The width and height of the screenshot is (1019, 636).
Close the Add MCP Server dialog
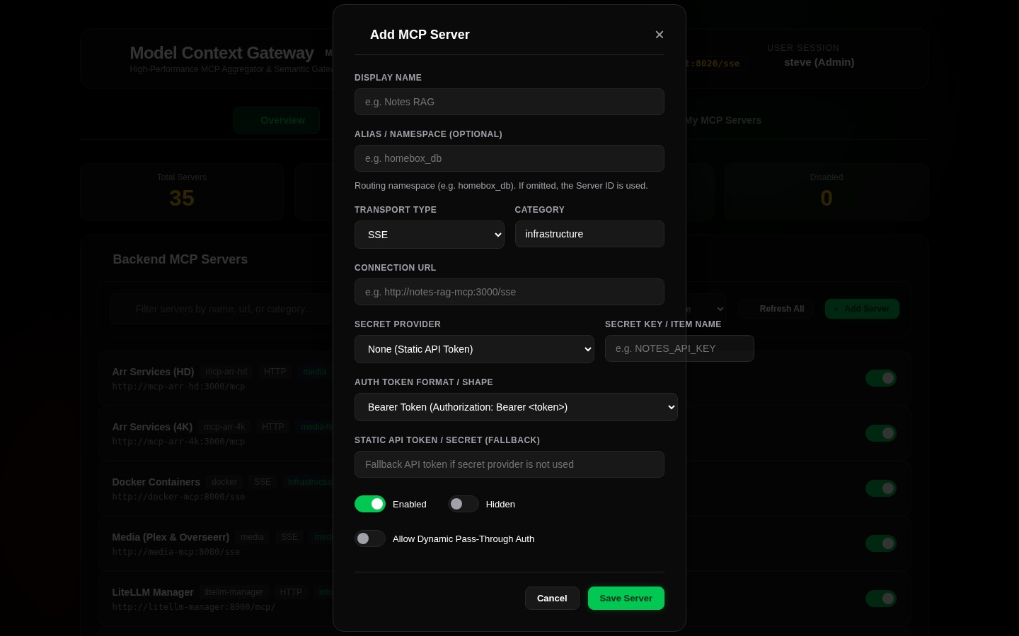pyautogui.click(x=660, y=35)
